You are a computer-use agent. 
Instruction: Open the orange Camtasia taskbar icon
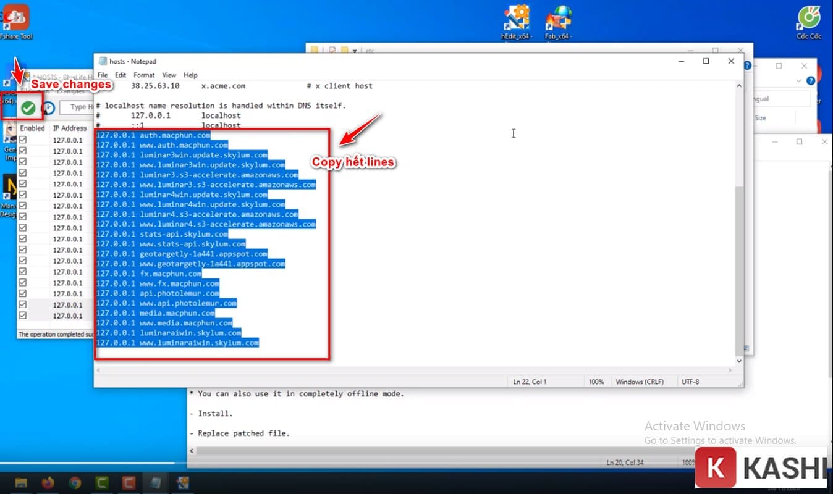(129, 482)
